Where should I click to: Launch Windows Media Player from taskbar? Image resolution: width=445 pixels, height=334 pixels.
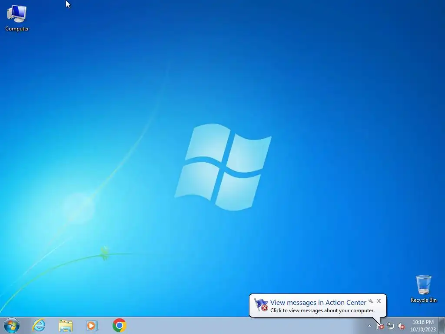click(92, 325)
